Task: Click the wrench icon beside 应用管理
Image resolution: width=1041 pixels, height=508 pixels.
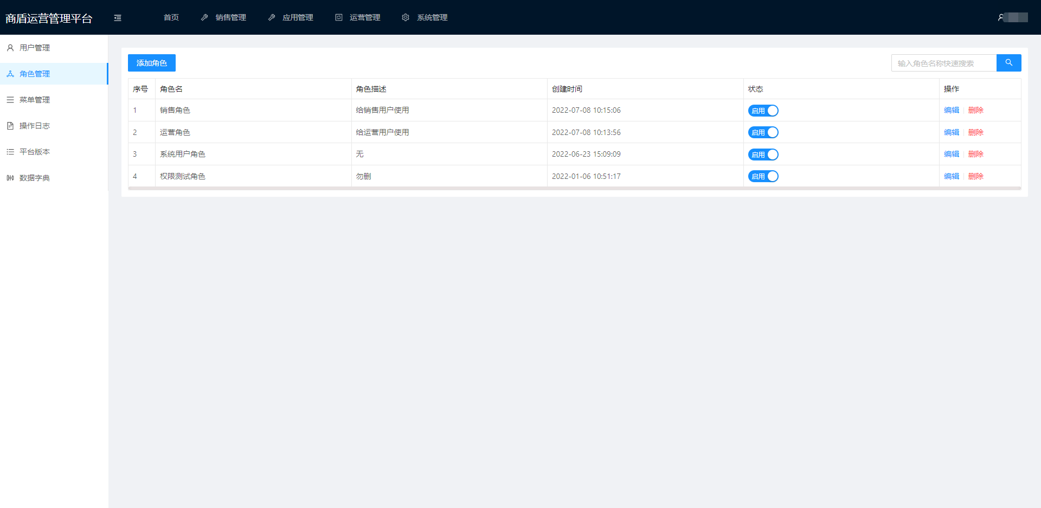Action: click(272, 17)
